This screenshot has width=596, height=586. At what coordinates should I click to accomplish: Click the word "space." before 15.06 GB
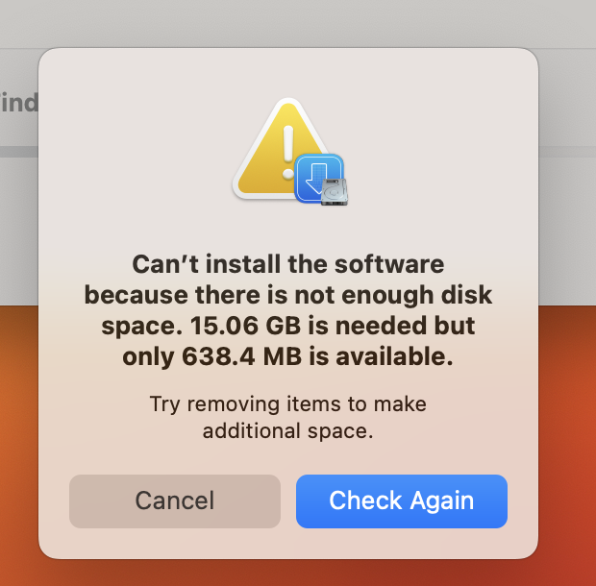click(138, 326)
